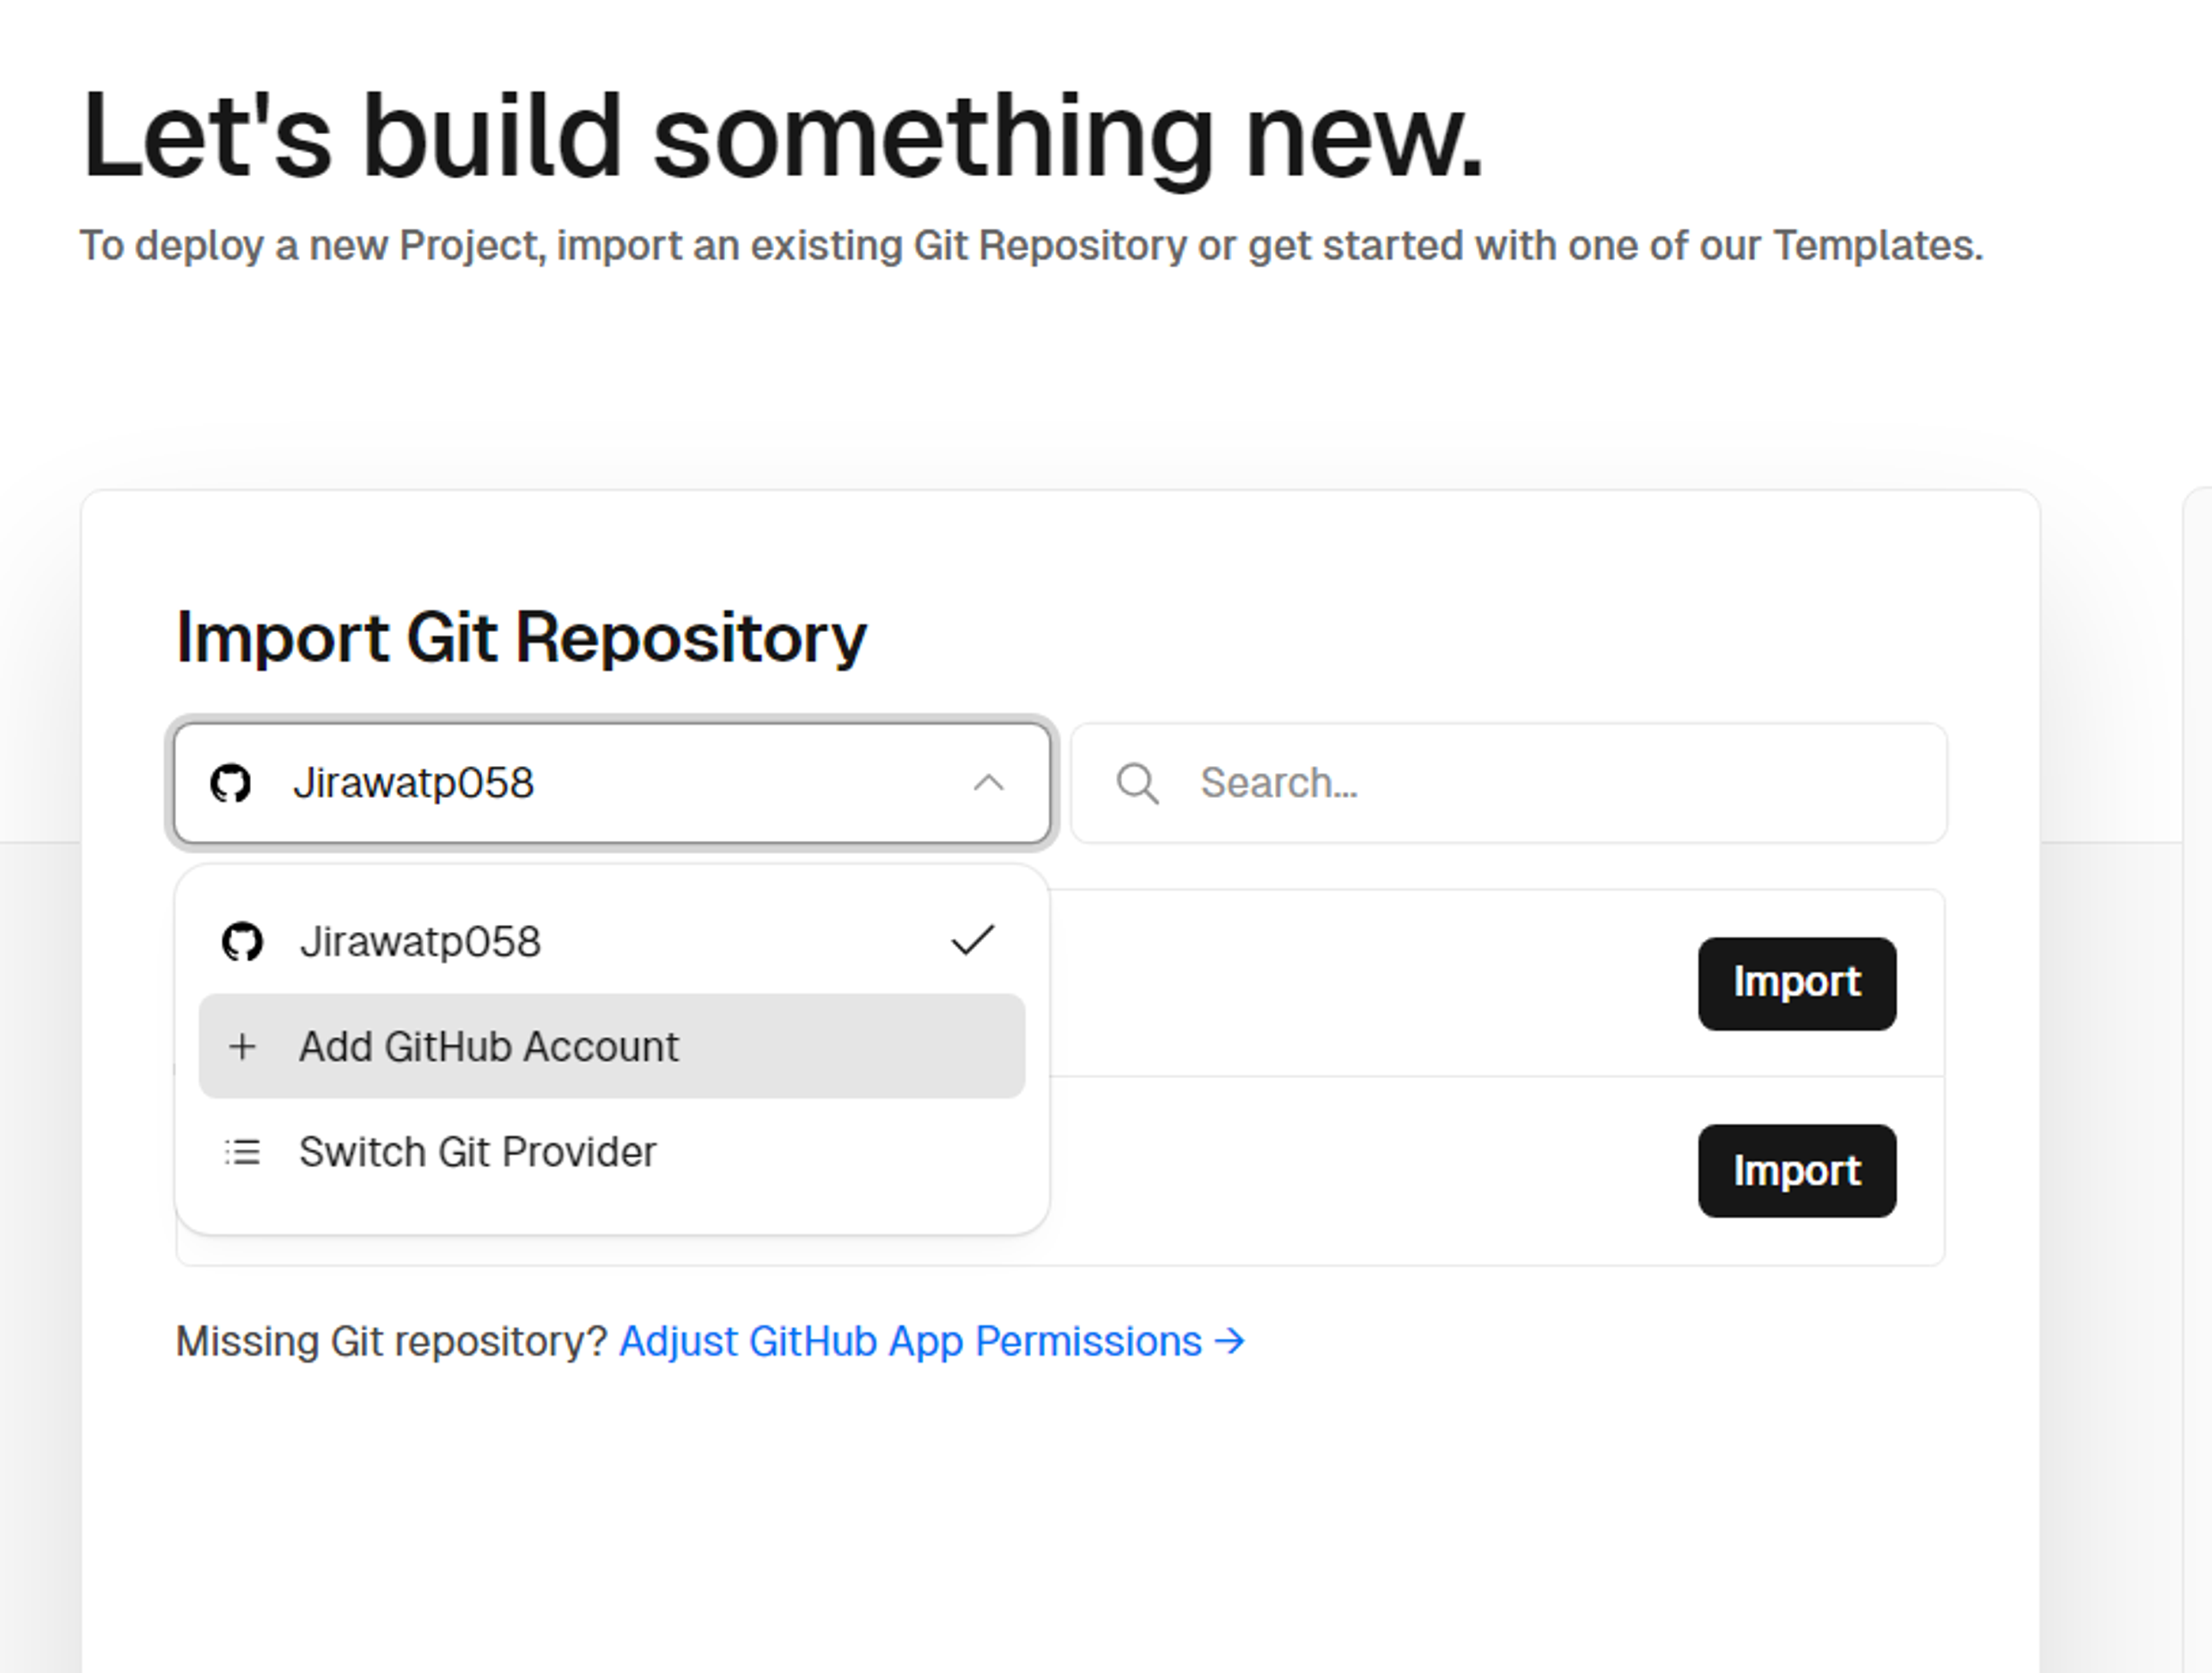
Task: Click the Import Git Repository heading
Action: (521, 639)
